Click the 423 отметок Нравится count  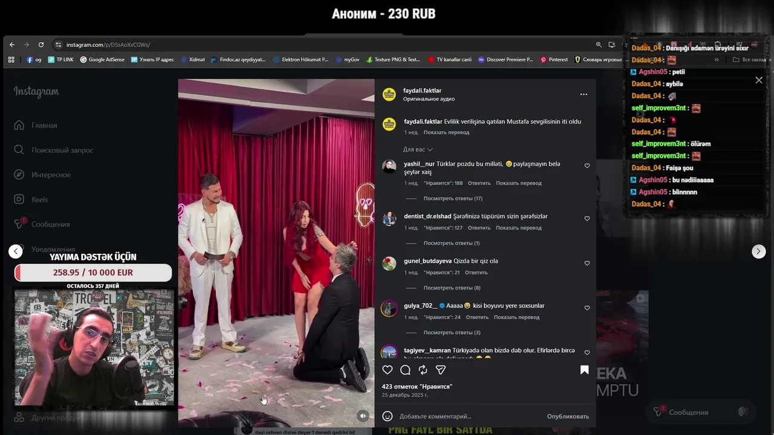(417, 386)
